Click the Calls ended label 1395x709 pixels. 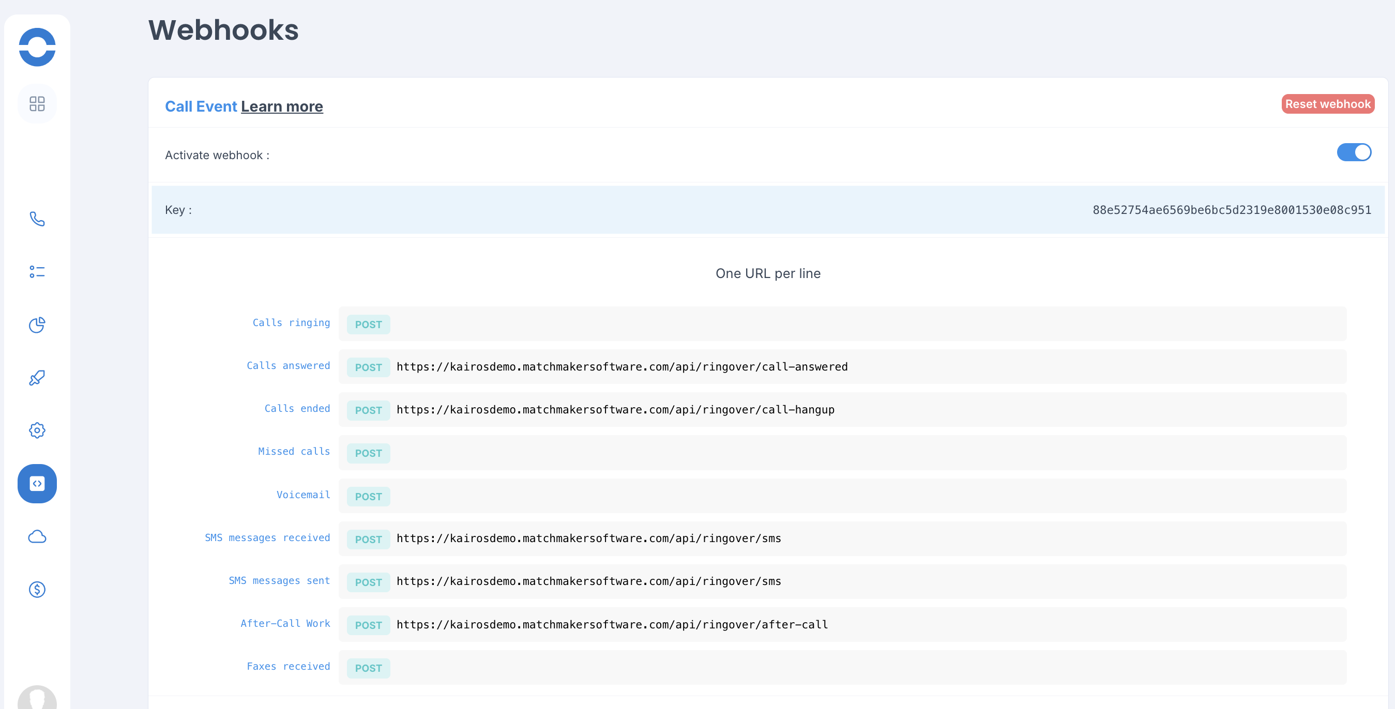pyautogui.click(x=297, y=409)
